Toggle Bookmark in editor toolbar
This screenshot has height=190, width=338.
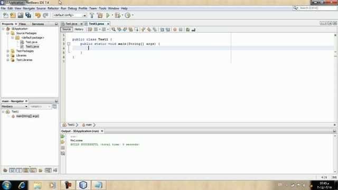155,30
